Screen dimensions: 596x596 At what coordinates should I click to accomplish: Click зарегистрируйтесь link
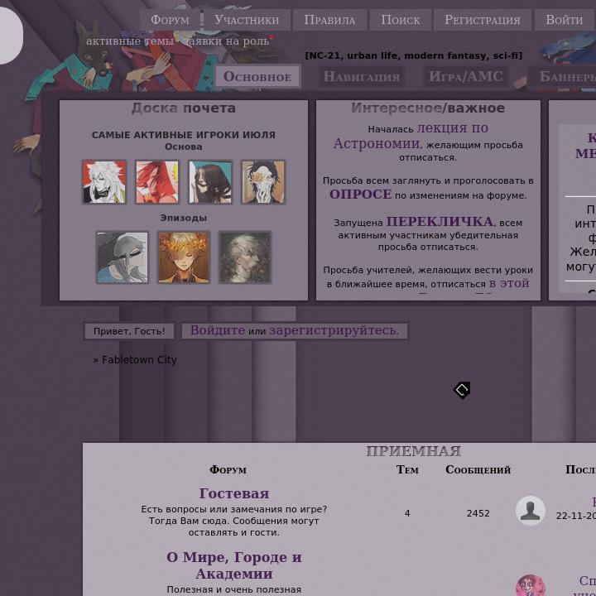[334, 330]
